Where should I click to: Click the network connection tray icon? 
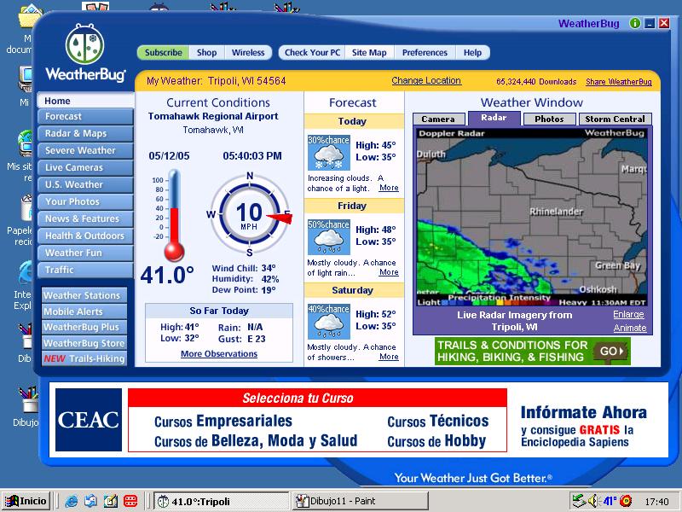(579, 501)
